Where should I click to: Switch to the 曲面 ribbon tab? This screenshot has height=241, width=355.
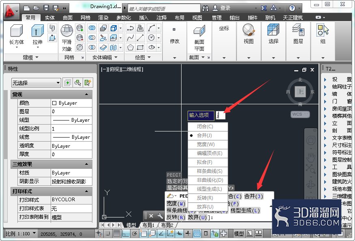(x=67, y=17)
